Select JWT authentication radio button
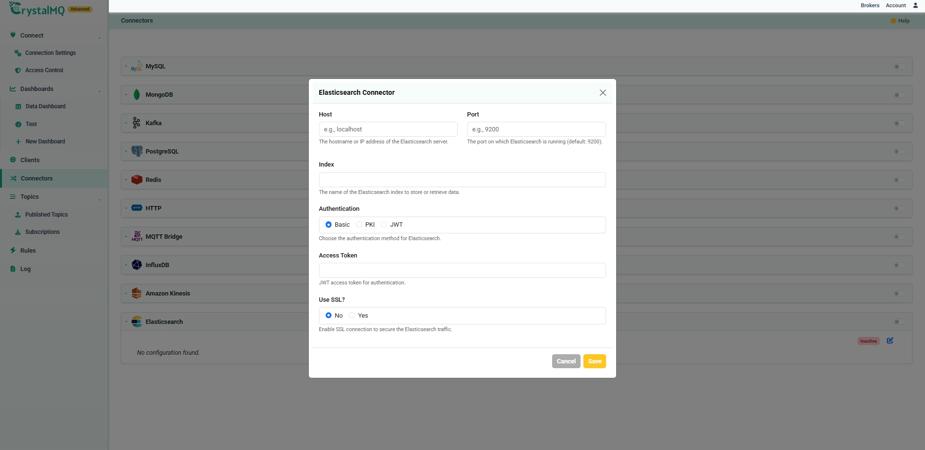This screenshot has height=450, width=925. pos(384,225)
